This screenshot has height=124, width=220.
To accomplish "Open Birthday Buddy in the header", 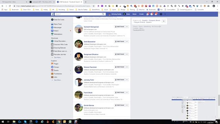I will point(115,14).
